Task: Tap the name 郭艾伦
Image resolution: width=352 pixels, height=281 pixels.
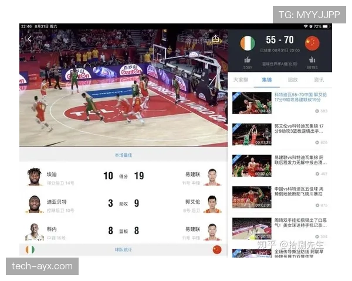Action: (192, 201)
